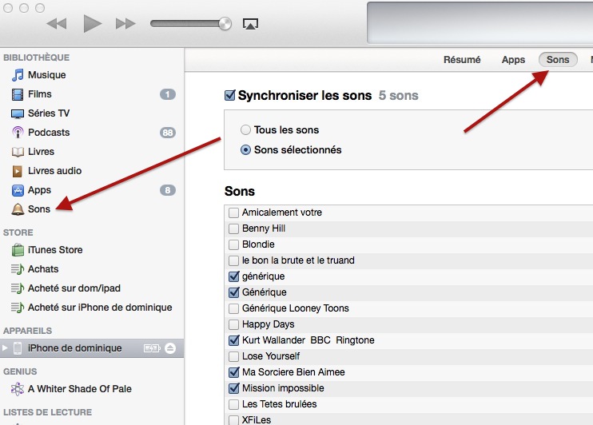
Task: Uncheck lowercase générique ringtone checkbox
Action: tap(233, 276)
